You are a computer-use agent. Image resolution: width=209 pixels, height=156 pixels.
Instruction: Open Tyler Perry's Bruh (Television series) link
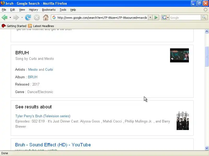point(43,116)
